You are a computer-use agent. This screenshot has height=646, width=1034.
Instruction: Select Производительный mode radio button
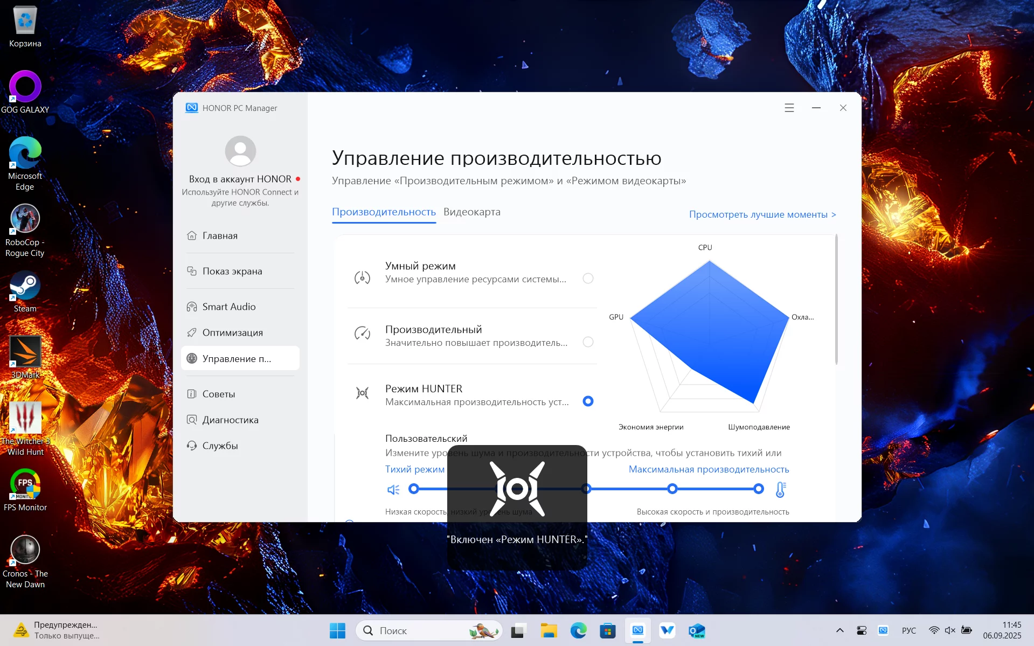click(588, 342)
